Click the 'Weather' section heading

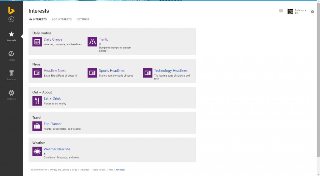(38, 143)
